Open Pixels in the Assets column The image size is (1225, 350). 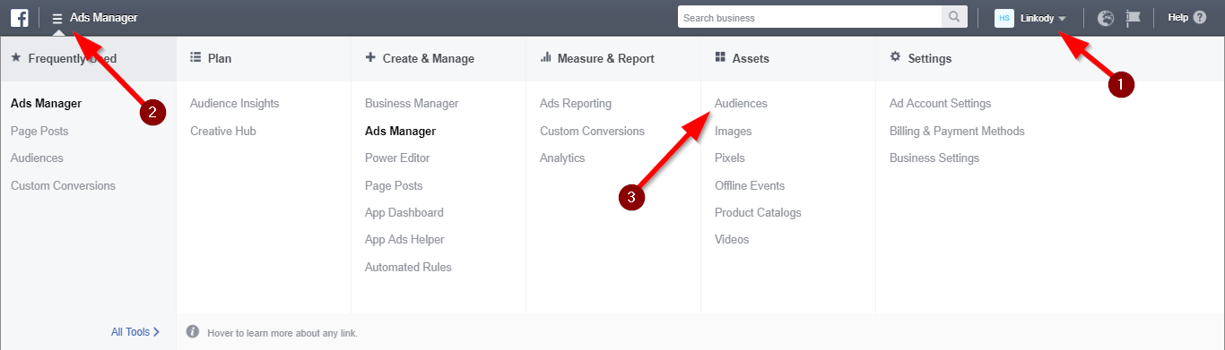(x=730, y=158)
